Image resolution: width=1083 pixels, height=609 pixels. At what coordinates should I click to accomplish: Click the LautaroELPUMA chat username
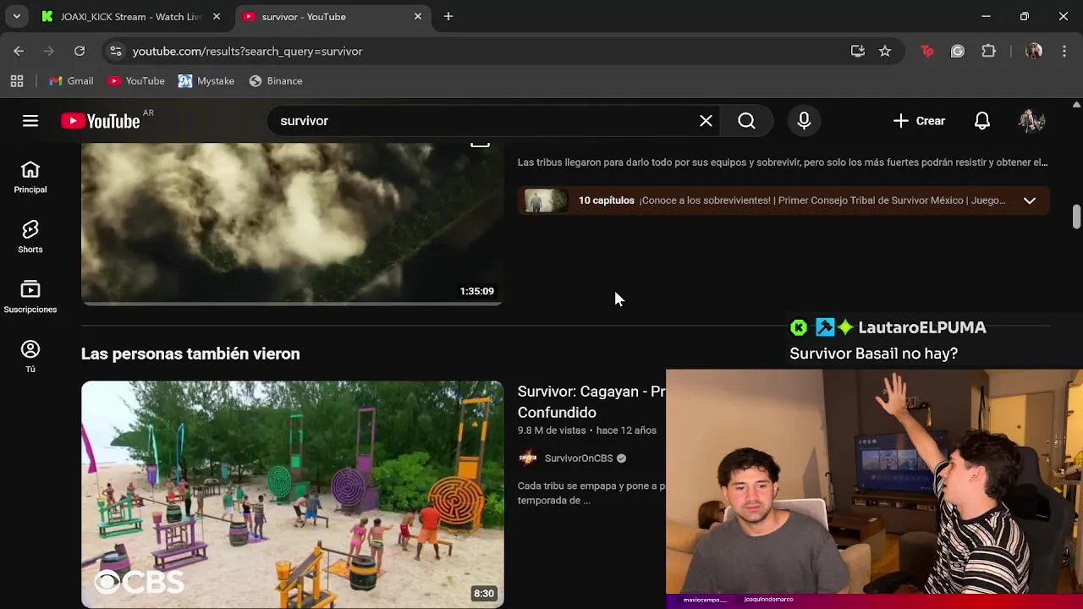click(922, 327)
